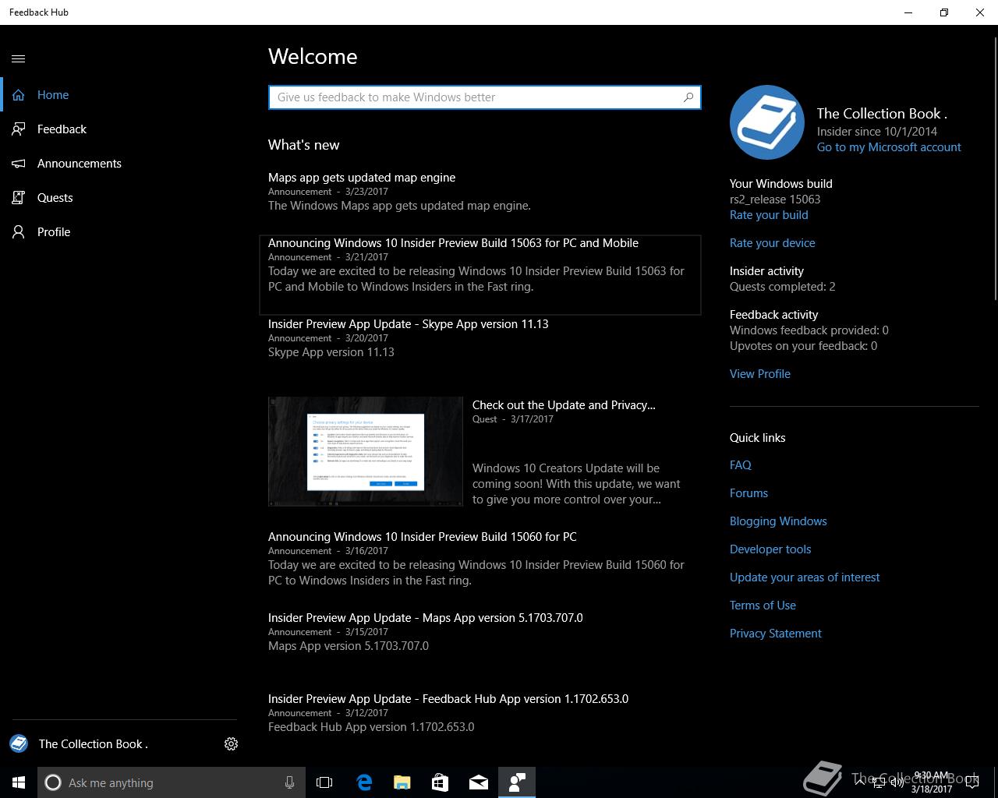Image resolution: width=998 pixels, height=798 pixels.
Task: Open Go to my Microsoft account link
Action: (889, 147)
